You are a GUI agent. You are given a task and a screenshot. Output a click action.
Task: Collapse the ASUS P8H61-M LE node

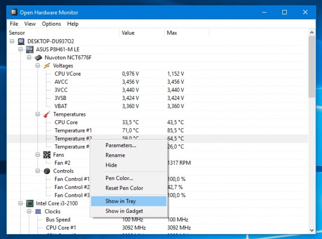click(x=20, y=49)
